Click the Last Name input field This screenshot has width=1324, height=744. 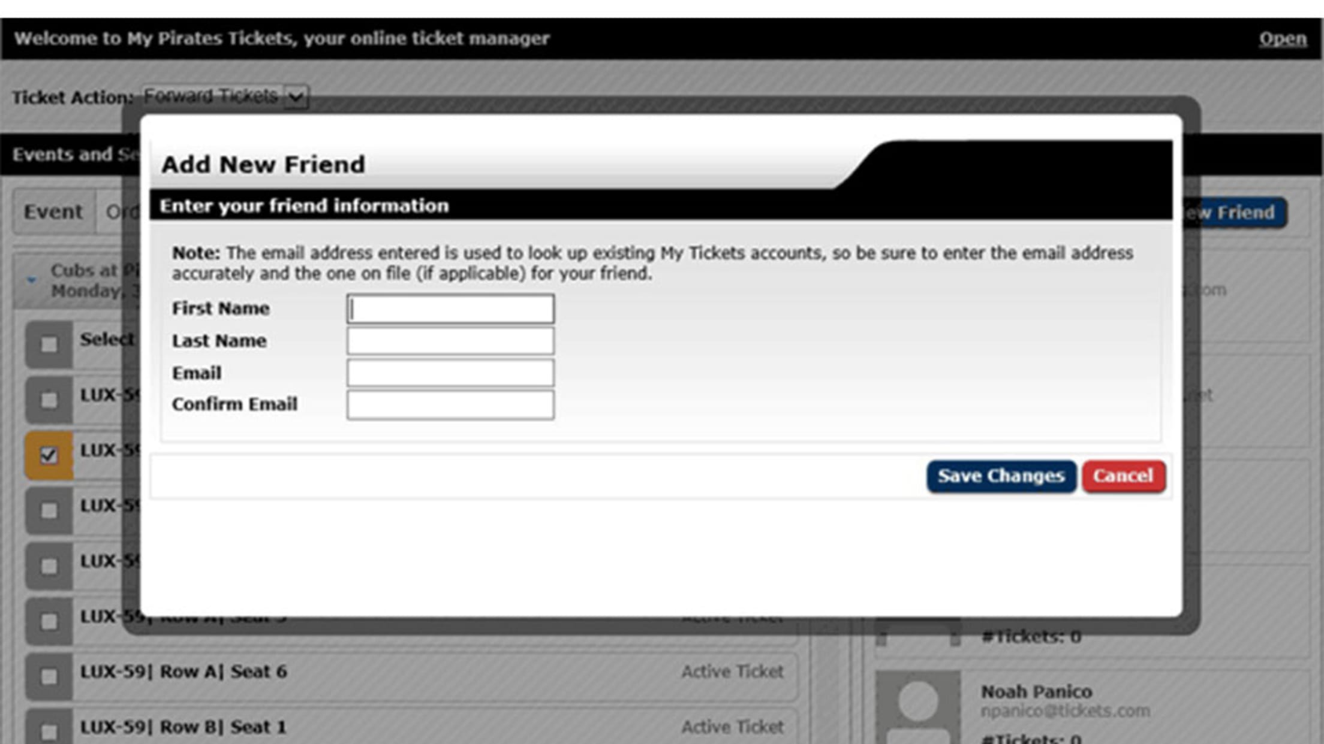[x=450, y=341]
